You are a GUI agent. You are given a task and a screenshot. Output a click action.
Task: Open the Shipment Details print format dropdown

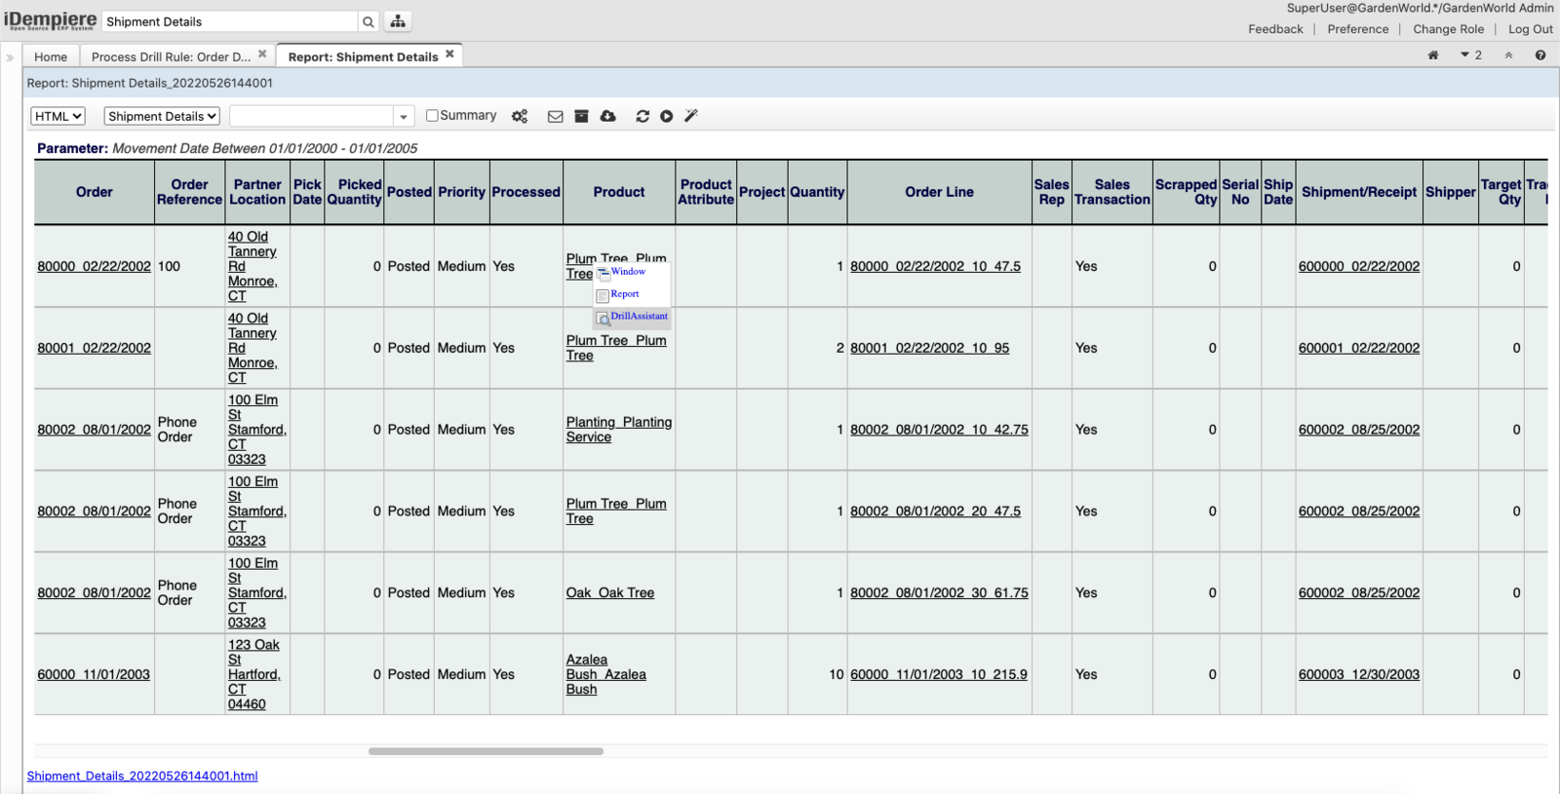(x=162, y=116)
